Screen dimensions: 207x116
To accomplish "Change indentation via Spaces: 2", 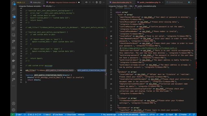I will click(144, 115).
